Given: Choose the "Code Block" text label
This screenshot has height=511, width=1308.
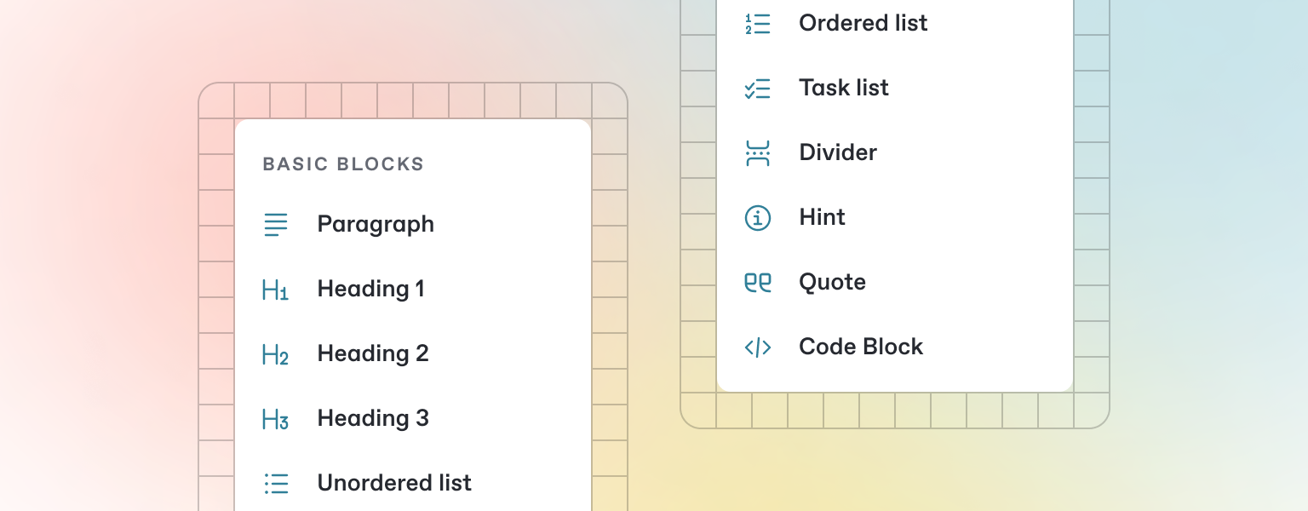Looking at the screenshot, I should 861,347.
